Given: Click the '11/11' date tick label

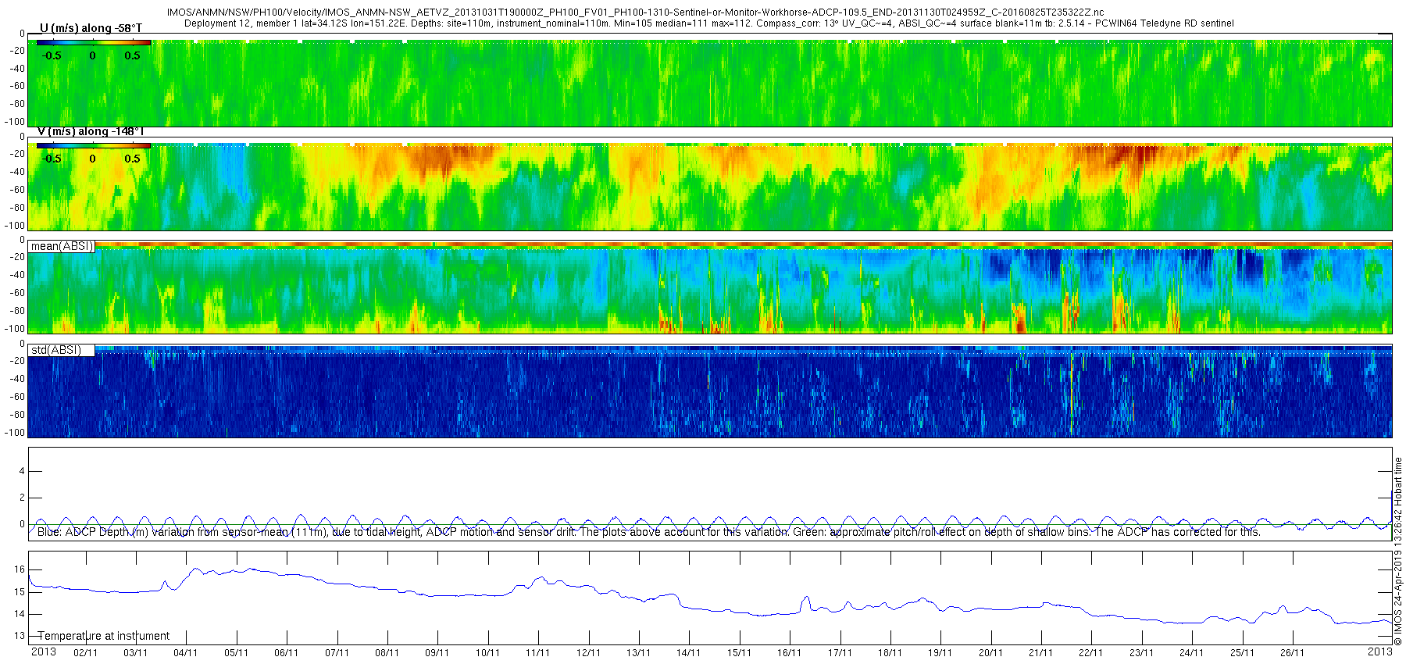Looking at the screenshot, I should 537,653.
